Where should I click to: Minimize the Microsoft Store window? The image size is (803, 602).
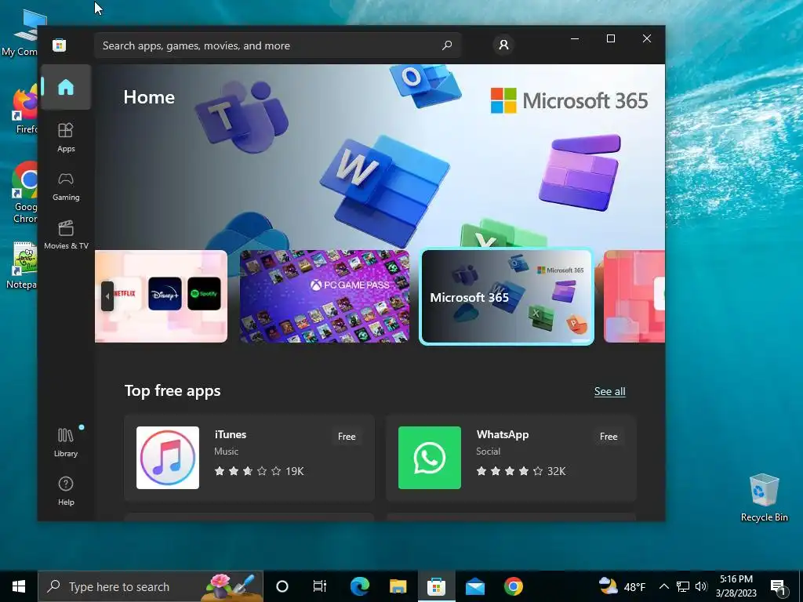(x=575, y=38)
